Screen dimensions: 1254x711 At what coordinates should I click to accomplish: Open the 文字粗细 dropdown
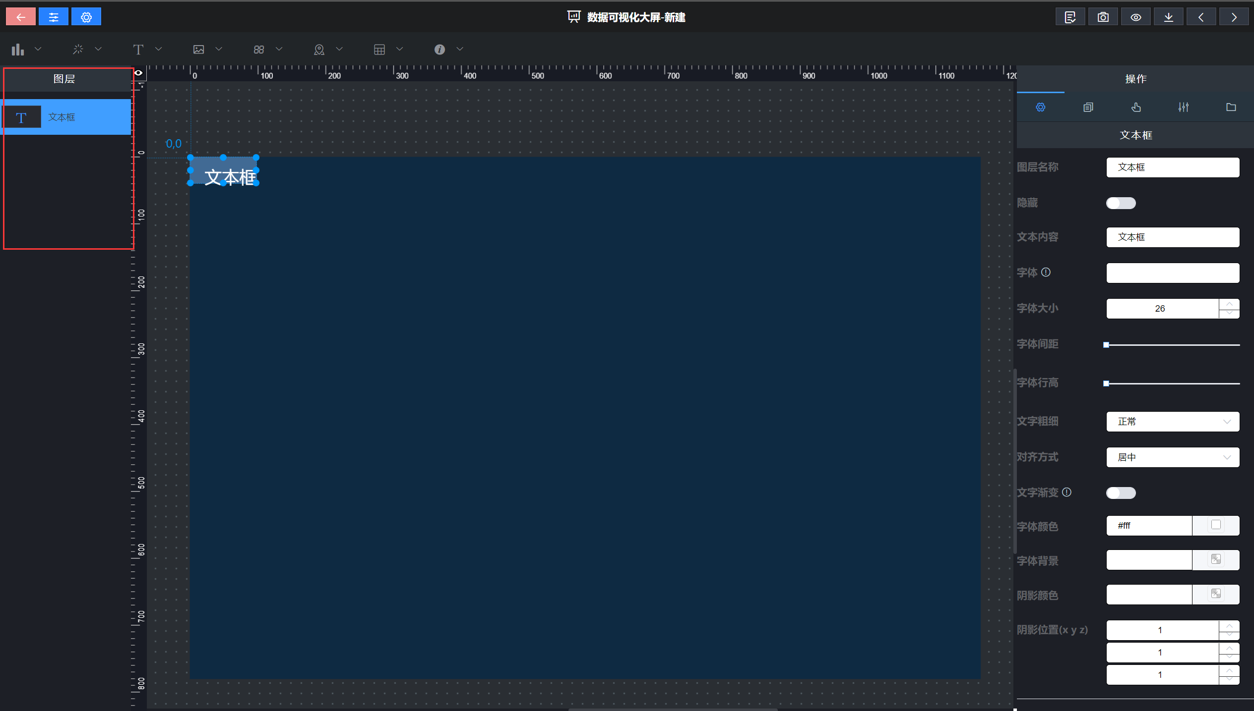(1173, 422)
